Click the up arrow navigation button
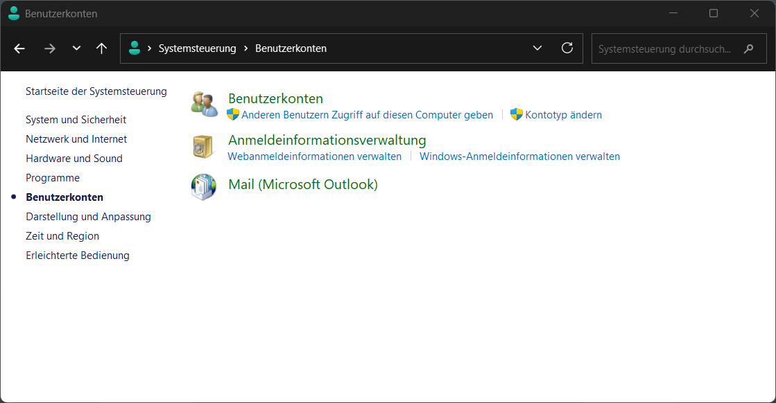Viewport: 776px width, 403px height. [x=102, y=48]
